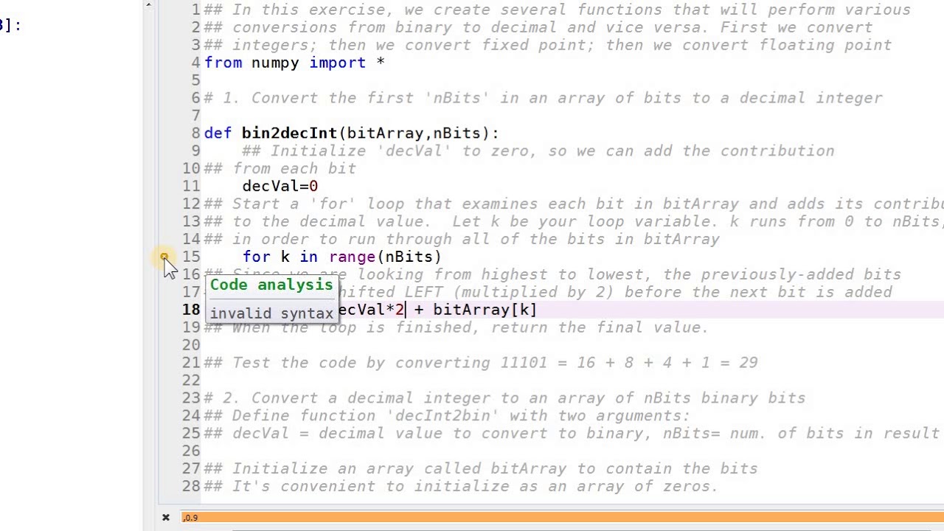Screen dimensions: 944x531
Task: Click the 'invalid syntax' tooltip message
Action: point(271,313)
